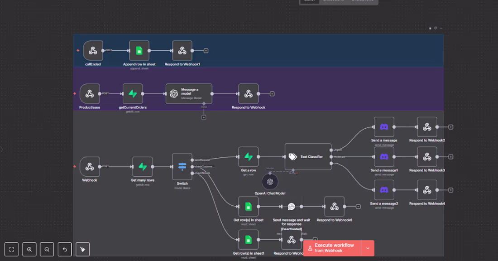Select the ProductIssue webhook node
498x261 pixels.
[x=90, y=94]
